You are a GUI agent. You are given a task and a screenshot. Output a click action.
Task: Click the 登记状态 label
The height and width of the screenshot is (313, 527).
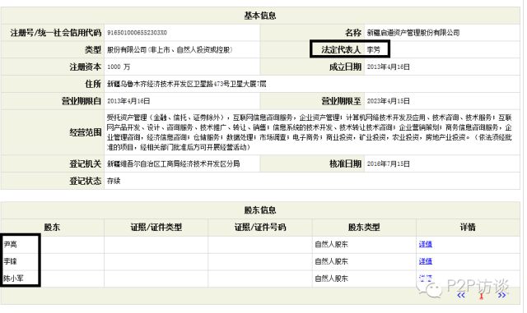(x=86, y=182)
